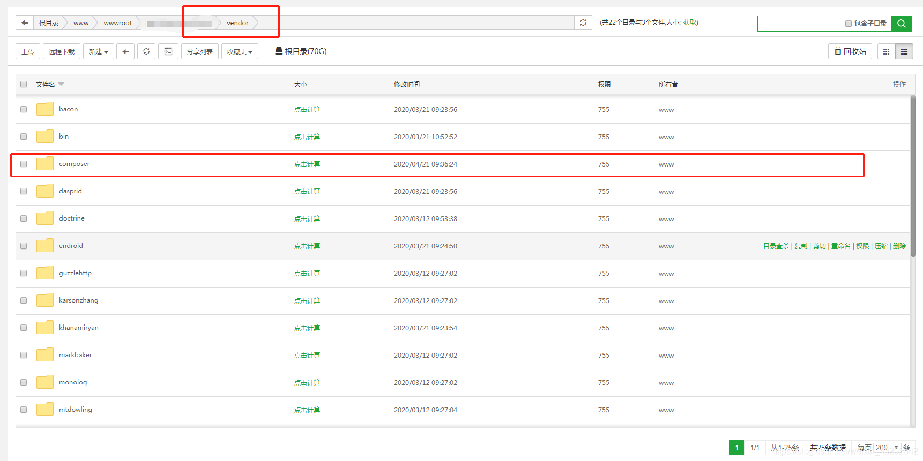Click 点击计算 for bacon folder
Viewport: 923px width, 461px height.
[x=307, y=110]
